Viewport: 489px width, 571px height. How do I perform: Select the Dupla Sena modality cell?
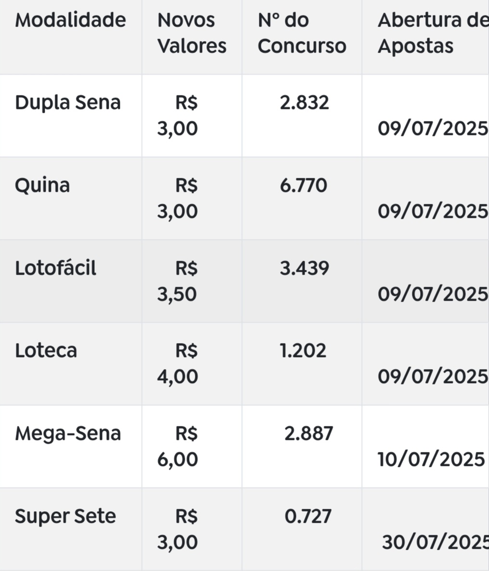[68, 103]
